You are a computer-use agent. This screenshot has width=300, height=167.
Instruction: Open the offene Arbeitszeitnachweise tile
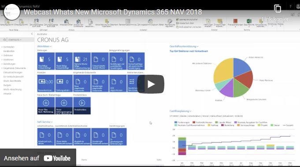(46, 137)
